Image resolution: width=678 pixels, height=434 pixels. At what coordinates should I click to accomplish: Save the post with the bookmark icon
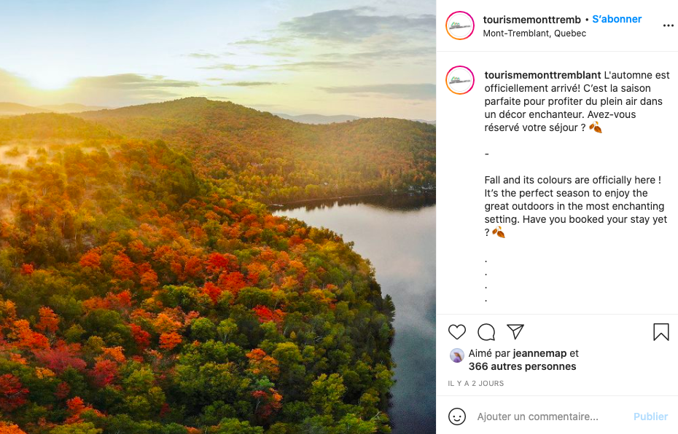point(661,332)
